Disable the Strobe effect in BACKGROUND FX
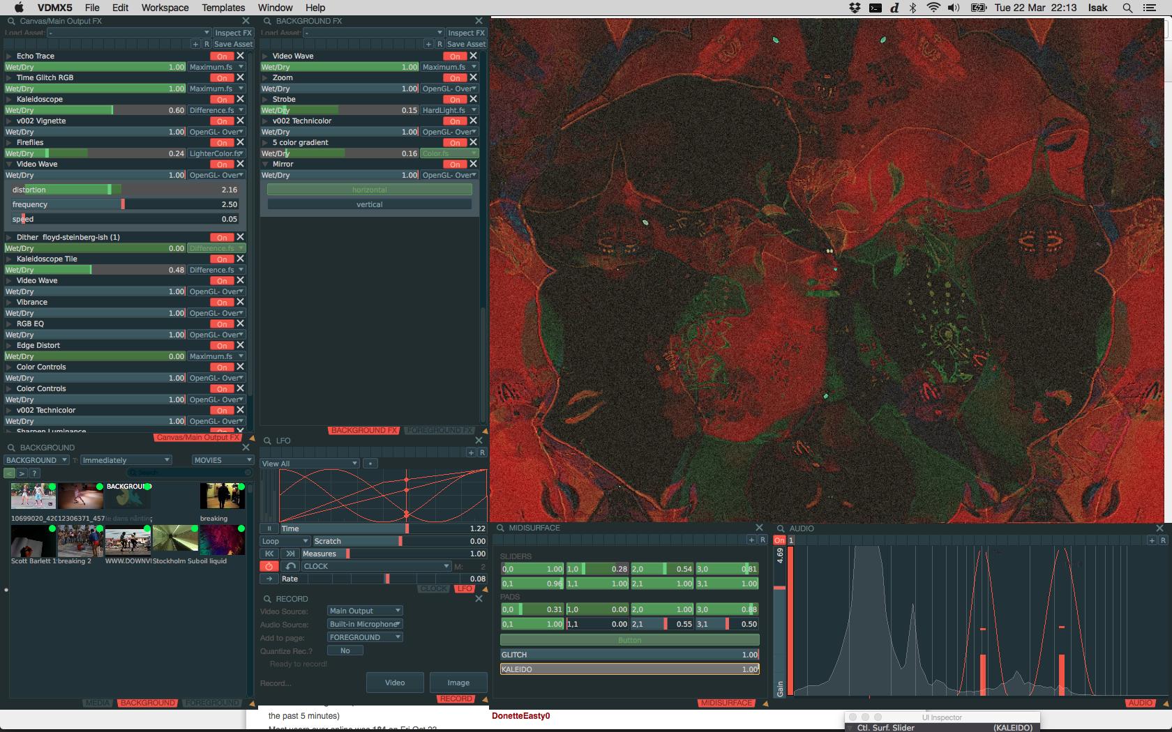This screenshot has width=1172, height=732. 454,100
